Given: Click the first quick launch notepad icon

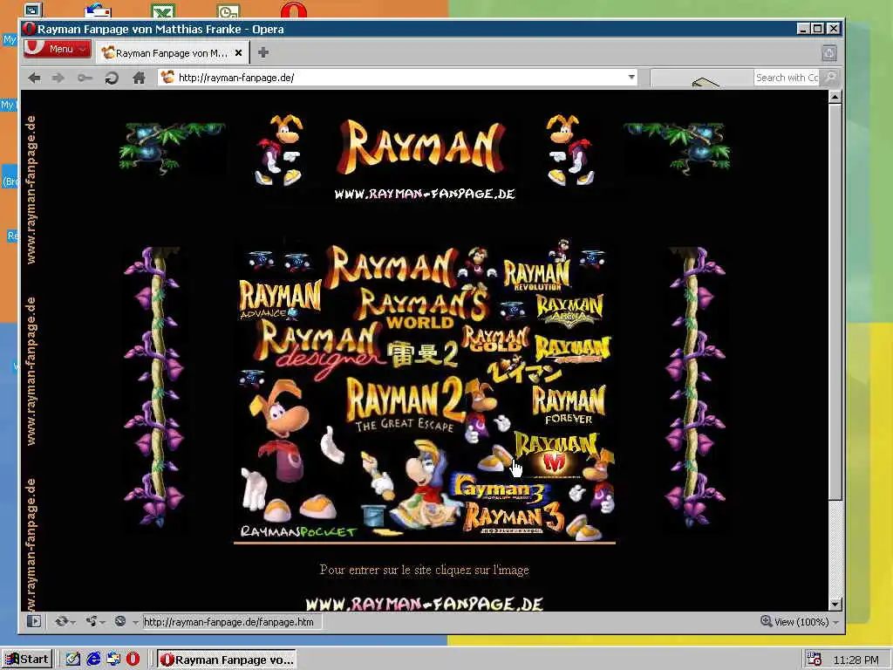Looking at the screenshot, I should [73, 660].
